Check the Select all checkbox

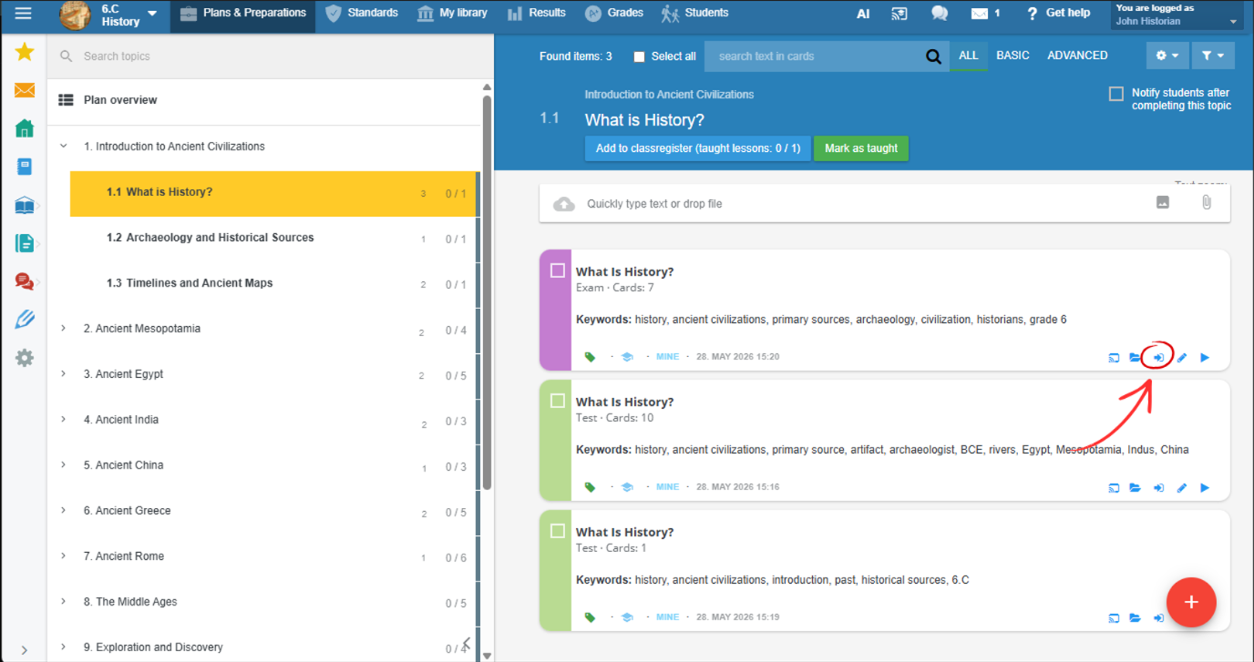click(x=640, y=56)
